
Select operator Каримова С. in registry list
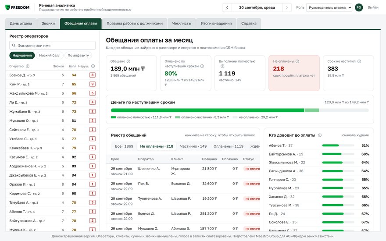click(x=52, y=193)
